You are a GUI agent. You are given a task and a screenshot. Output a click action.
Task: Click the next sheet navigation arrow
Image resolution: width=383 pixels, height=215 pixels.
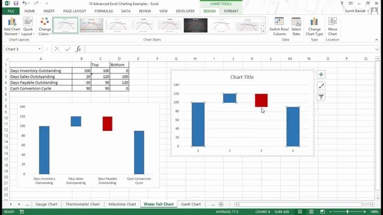pyautogui.click(x=19, y=204)
